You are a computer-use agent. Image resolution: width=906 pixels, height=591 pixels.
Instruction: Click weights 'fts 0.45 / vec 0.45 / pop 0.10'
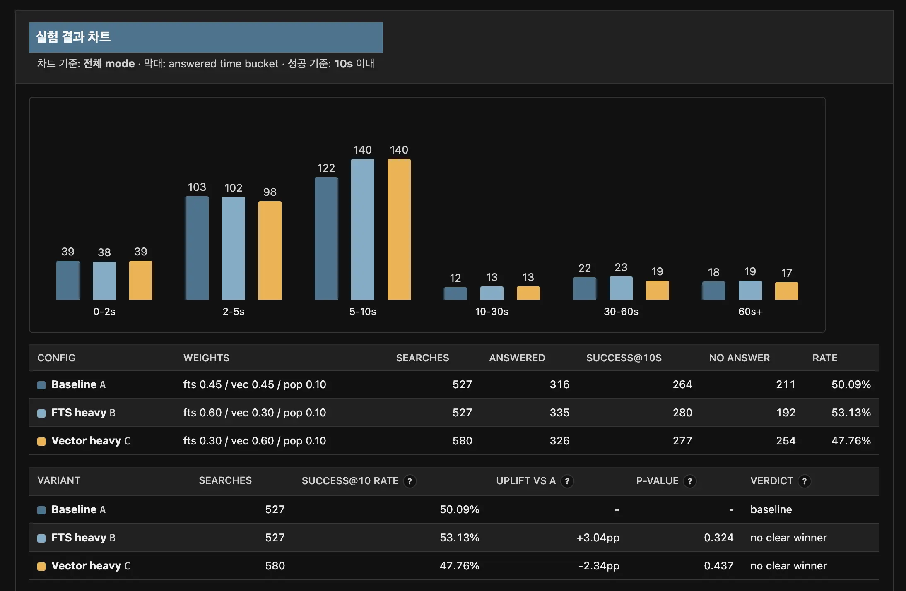coord(255,384)
